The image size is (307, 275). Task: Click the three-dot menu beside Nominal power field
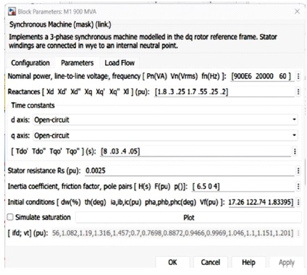point(298,76)
